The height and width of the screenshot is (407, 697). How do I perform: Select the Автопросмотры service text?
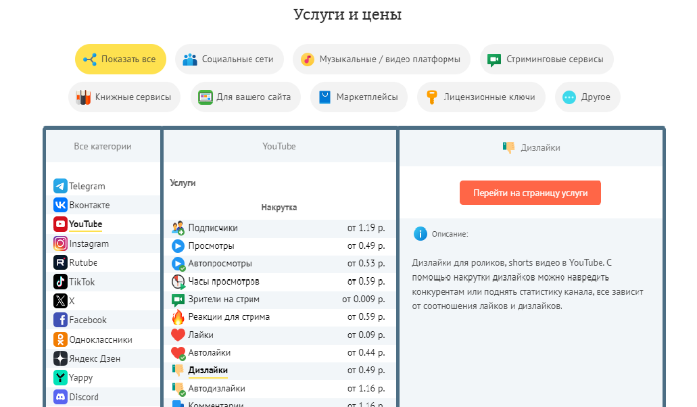pos(220,264)
